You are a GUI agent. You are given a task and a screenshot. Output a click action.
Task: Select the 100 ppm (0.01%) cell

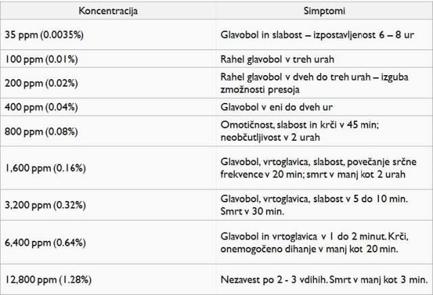[108, 59]
